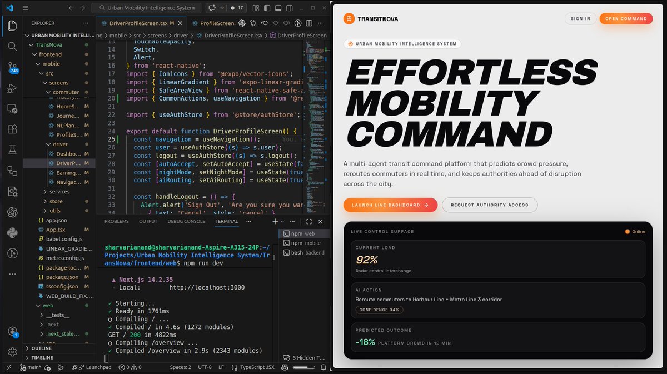Click LAUNCH LIVE DASHBOARD button
Screen dimensions: 667x374
390,205
